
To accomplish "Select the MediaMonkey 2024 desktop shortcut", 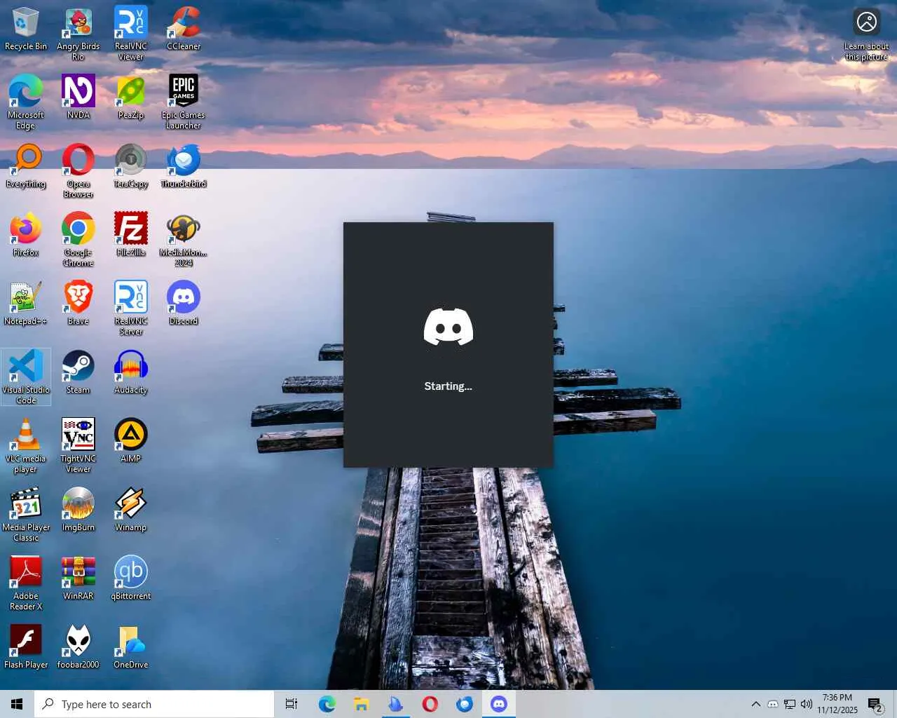I will (184, 240).
